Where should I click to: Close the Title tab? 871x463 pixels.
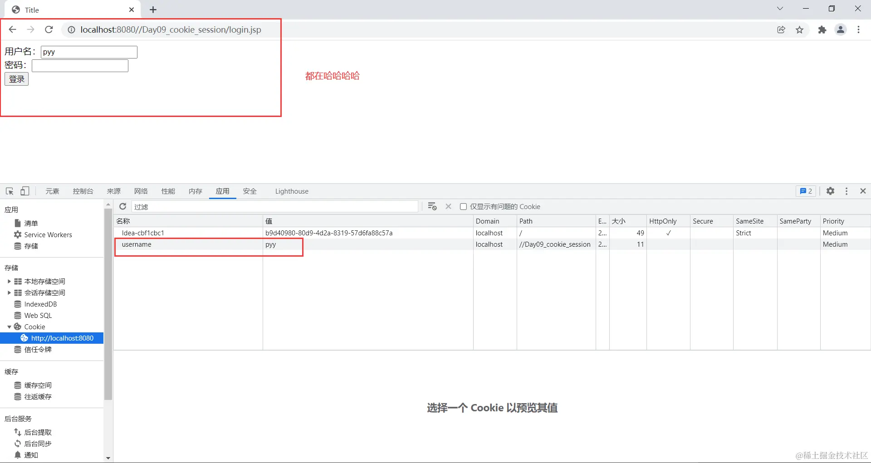(x=132, y=10)
